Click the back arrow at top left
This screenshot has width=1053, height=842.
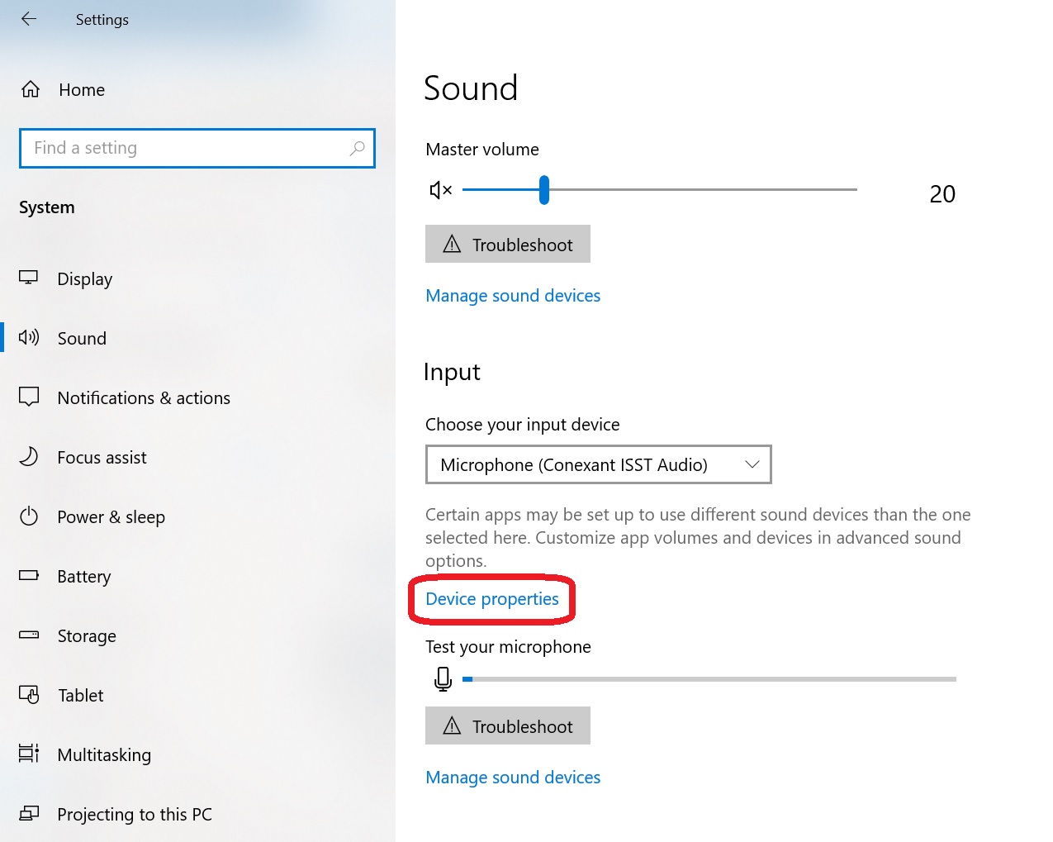[x=29, y=19]
